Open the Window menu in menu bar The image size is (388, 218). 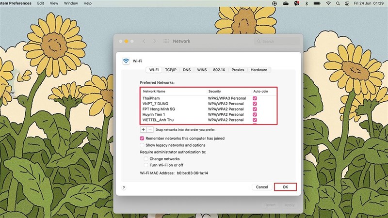71,3
